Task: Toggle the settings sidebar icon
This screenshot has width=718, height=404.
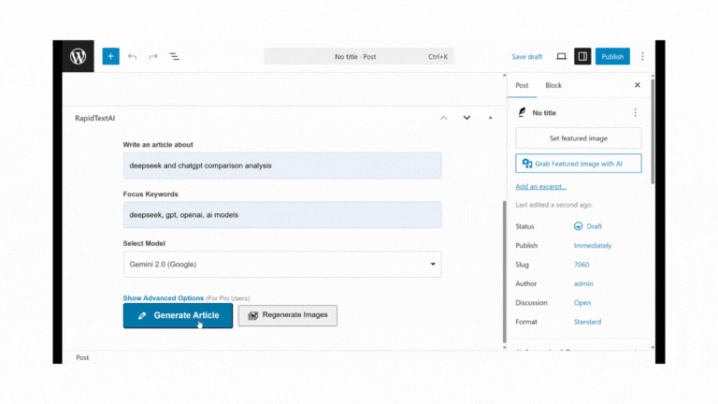Action: tap(582, 57)
